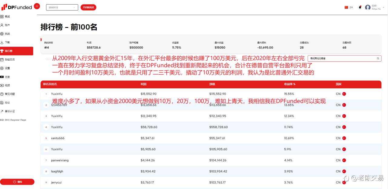388x189 pixels.
Task: Collapse sidebar with the red chevron button
Action: point(37,6)
